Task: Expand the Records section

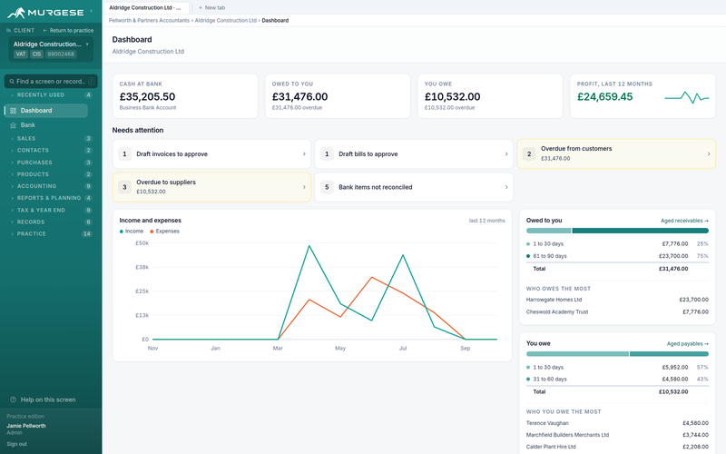Action: [x=51, y=222]
